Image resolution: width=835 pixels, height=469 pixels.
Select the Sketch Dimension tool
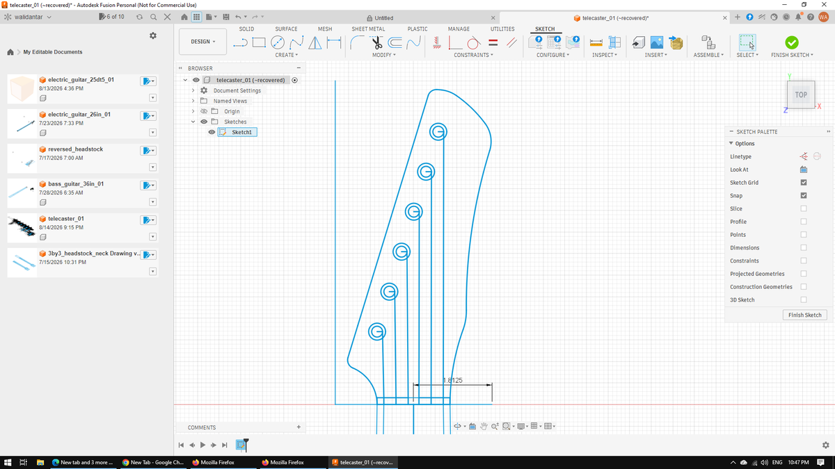click(x=333, y=42)
